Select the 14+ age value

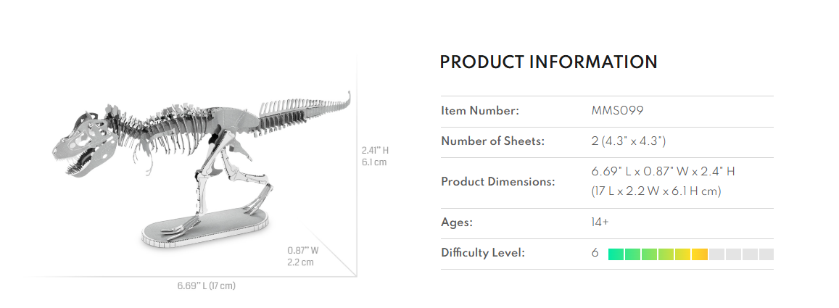coord(600,222)
